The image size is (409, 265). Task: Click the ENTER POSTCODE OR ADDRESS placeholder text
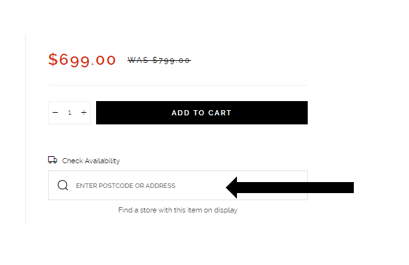click(125, 185)
